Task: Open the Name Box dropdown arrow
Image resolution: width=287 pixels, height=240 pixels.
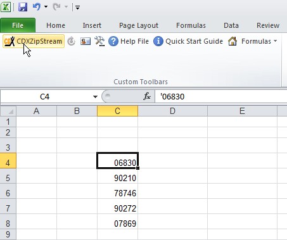Action: tap(95, 97)
